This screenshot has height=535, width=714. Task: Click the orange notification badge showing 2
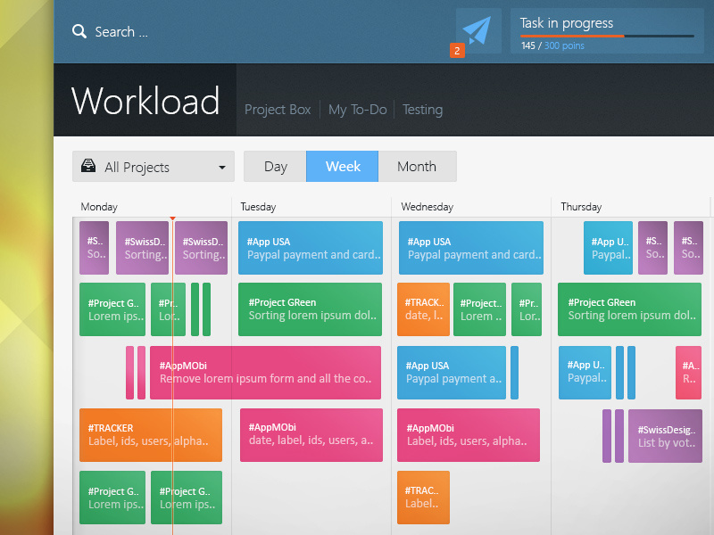[x=457, y=51]
